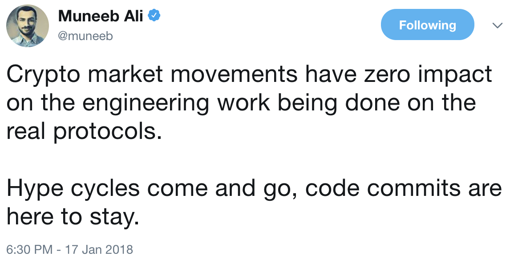Click the blue verified badge
This screenshot has height=260, width=510.
click(x=154, y=16)
